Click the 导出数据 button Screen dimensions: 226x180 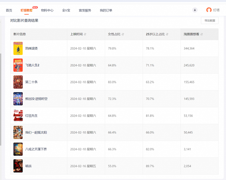click(210, 20)
